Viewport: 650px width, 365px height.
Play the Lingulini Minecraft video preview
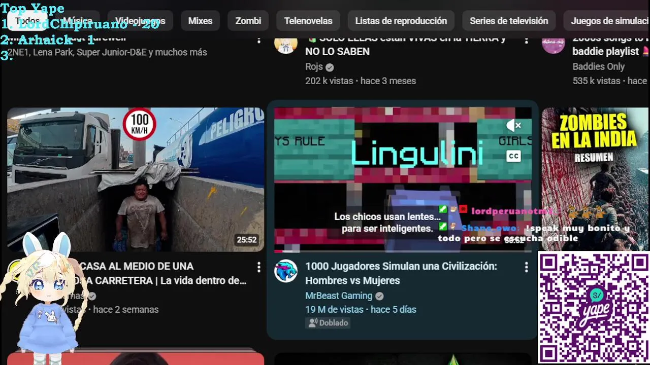coord(403,179)
